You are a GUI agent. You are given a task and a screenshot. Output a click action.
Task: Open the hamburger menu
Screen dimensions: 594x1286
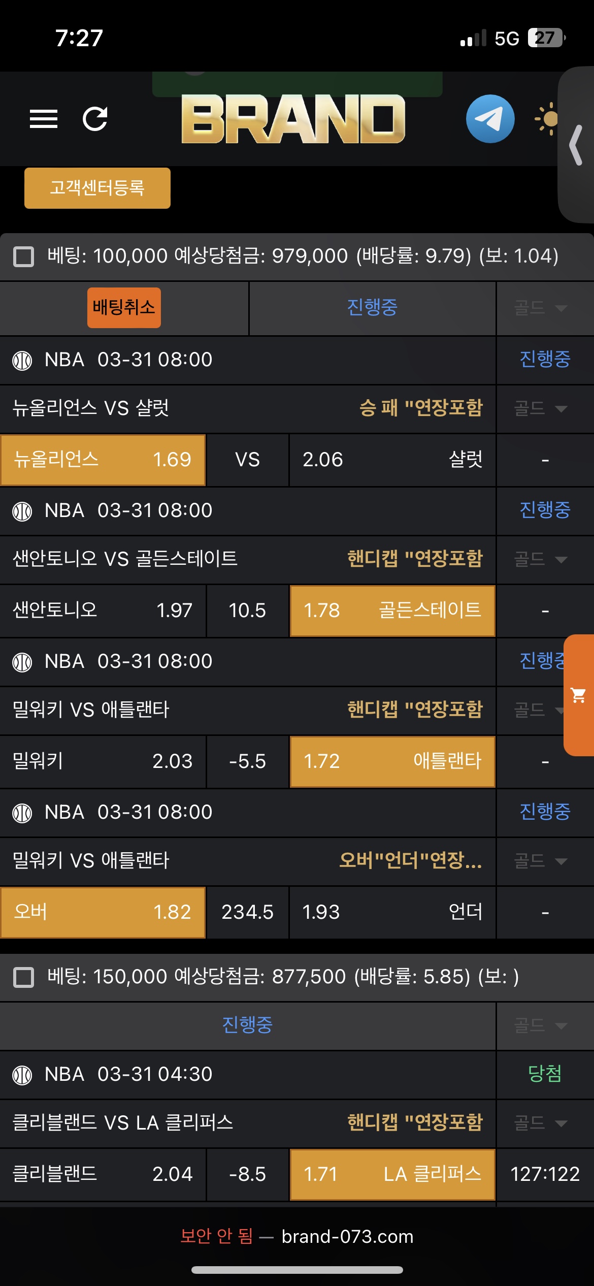coord(44,119)
